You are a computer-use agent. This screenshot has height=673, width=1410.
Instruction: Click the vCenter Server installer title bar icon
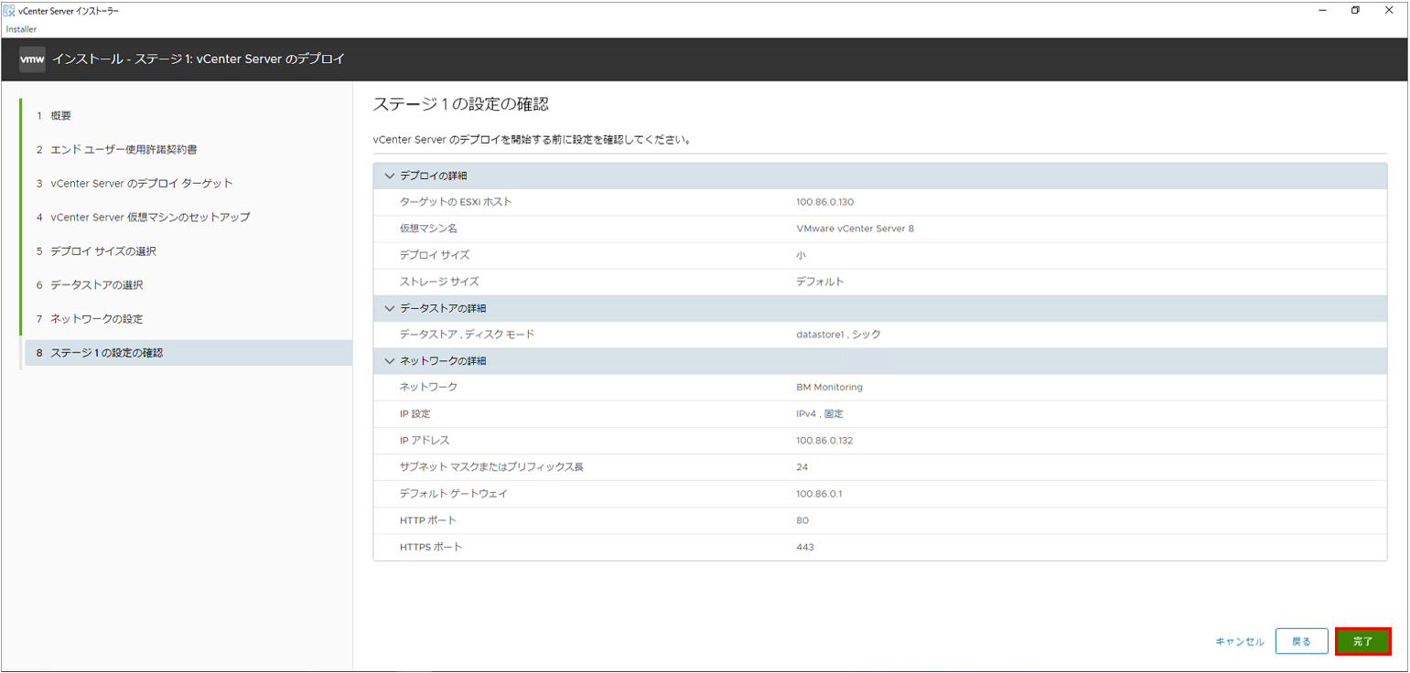click(9, 10)
